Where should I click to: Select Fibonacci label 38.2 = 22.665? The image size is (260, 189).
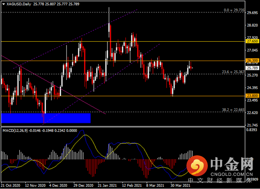[233, 110]
